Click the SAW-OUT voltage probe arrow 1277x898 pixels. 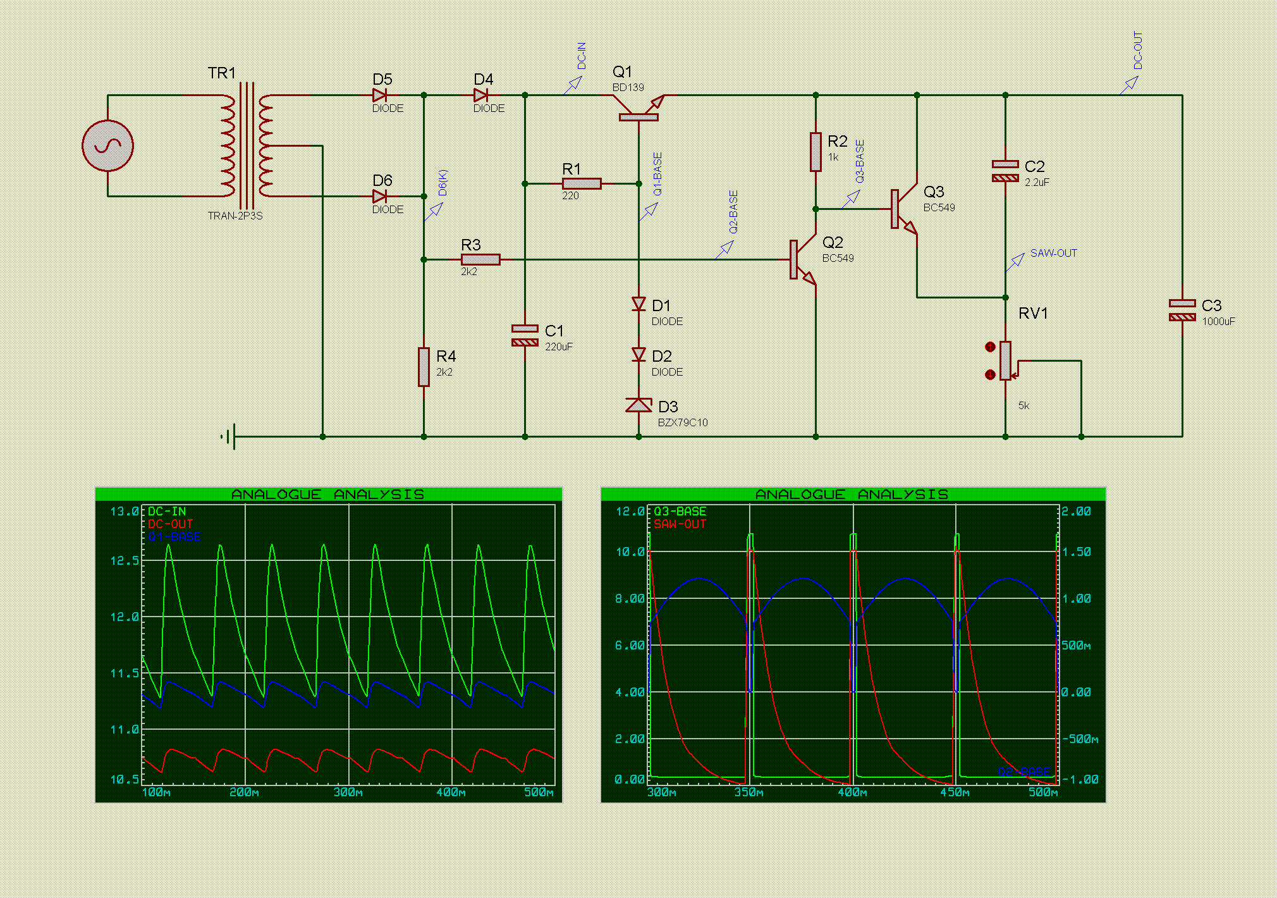tap(1015, 262)
